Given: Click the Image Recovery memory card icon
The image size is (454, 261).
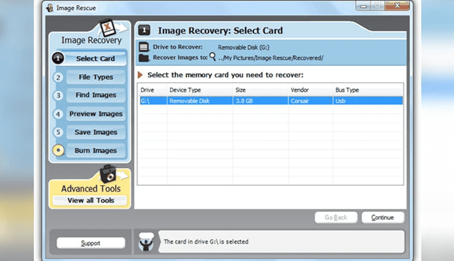Looking at the screenshot, I should pyautogui.click(x=107, y=28).
